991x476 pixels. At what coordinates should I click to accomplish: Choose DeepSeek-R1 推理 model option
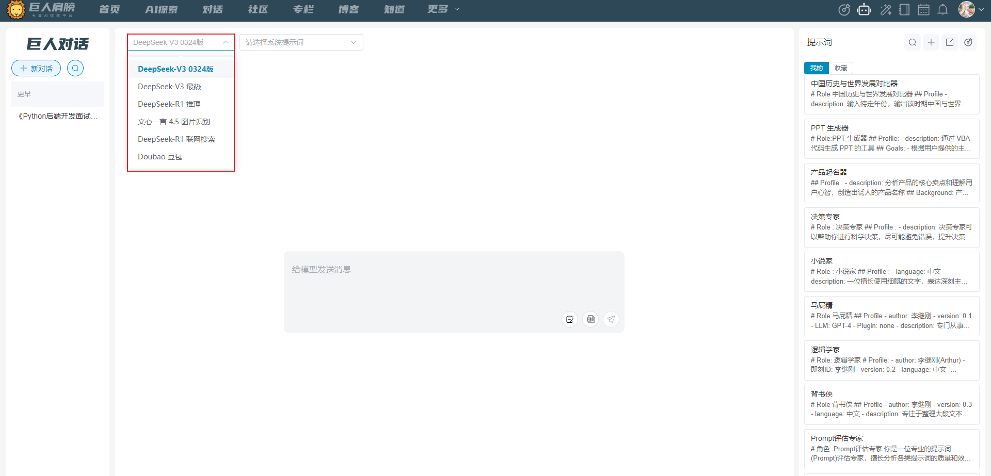click(x=181, y=104)
